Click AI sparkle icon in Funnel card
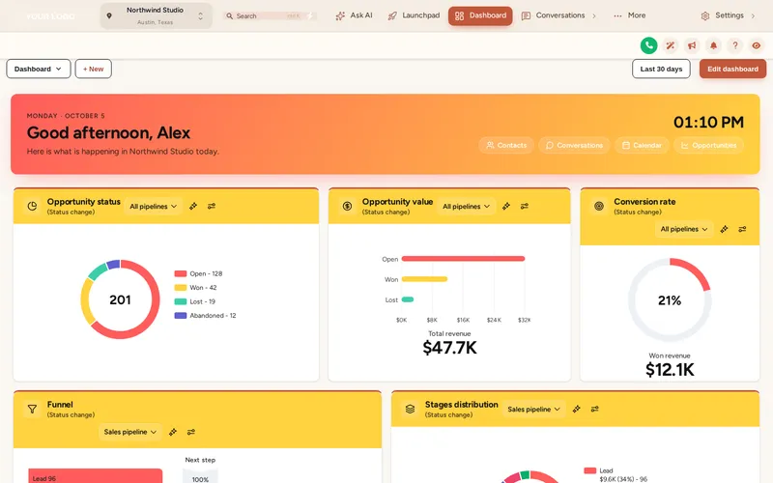 pyautogui.click(x=173, y=432)
